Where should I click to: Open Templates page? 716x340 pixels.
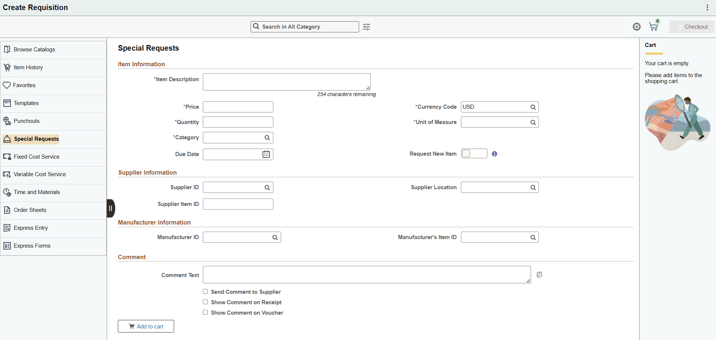point(54,104)
